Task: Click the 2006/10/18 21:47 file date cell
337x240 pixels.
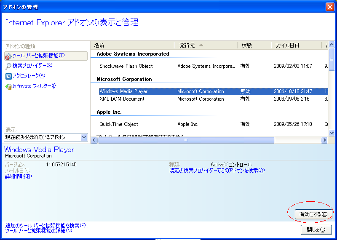Action: (x=293, y=91)
